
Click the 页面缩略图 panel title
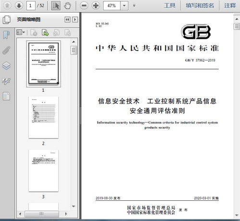(x=28, y=20)
